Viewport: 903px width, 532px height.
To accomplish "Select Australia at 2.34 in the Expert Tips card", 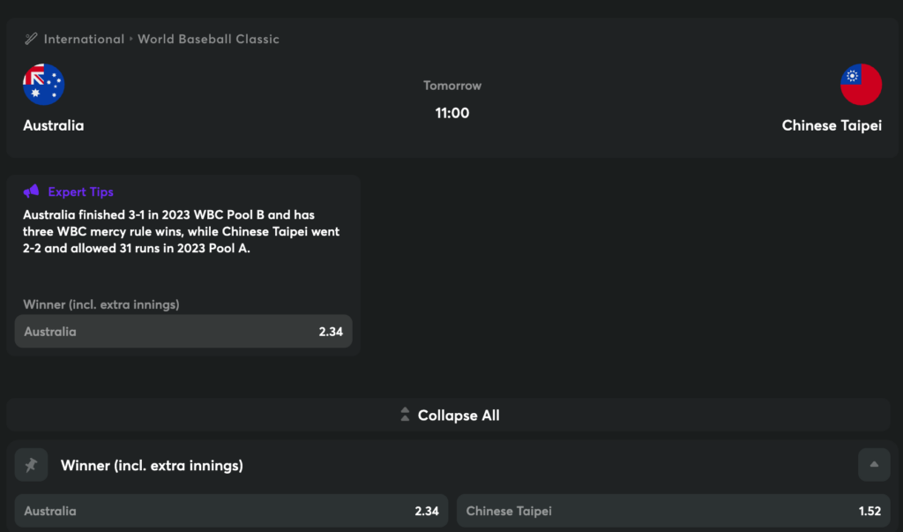I will tap(183, 332).
